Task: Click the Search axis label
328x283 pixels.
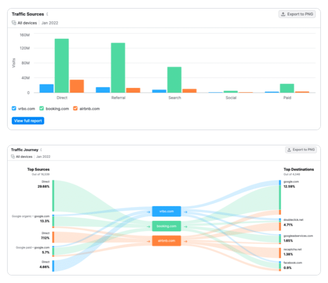Action: [174, 98]
